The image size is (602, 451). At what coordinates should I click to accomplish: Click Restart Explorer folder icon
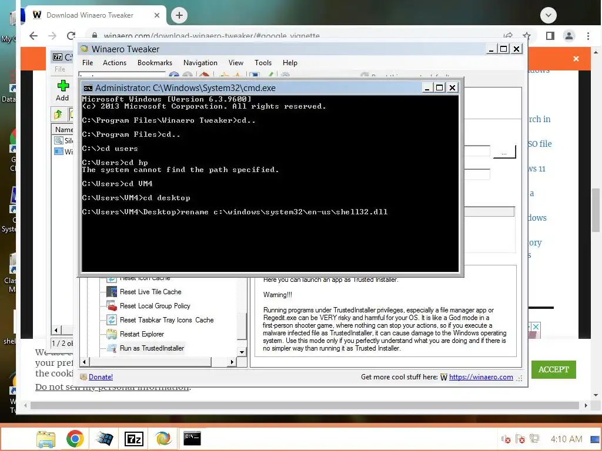112,334
